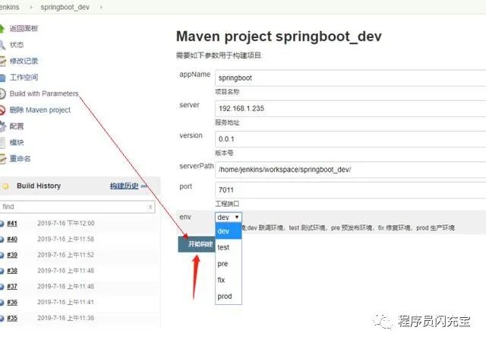Click the 2019-7-16 下午12:00 timestamp
The image size is (486, 343).
(x=66, y=224)
